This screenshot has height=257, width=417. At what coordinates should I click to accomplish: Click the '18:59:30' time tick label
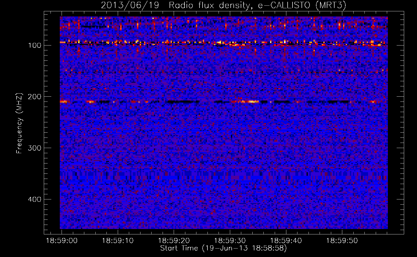[230, 241]
